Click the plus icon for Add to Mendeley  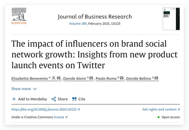pos(14,99)
